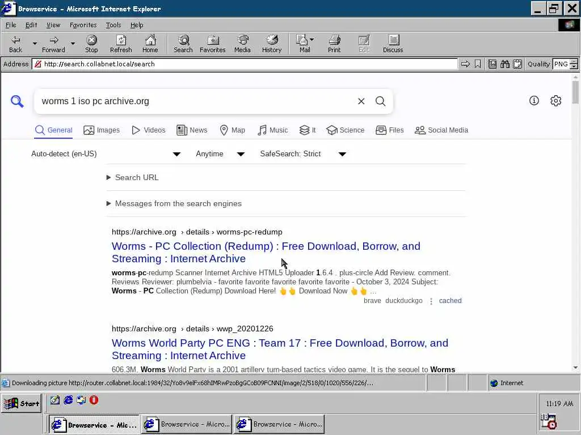The image size is (581, 435).
Task: Open the cached link of first result
Action: (x=450, y=301)
